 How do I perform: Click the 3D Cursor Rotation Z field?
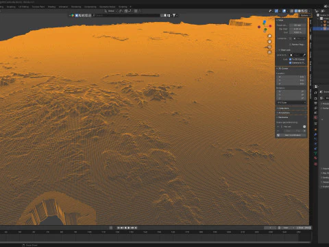click(x=291, y=98)
